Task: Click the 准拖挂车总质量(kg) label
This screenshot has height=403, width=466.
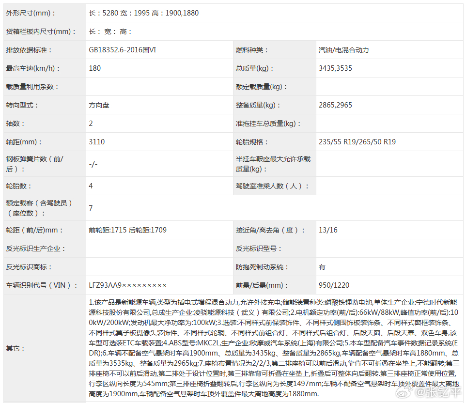Action: (268, 124)
